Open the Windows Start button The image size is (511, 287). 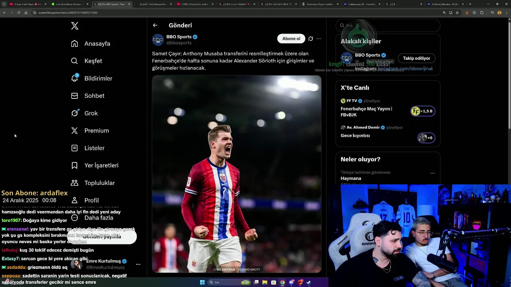pos(202,282)
